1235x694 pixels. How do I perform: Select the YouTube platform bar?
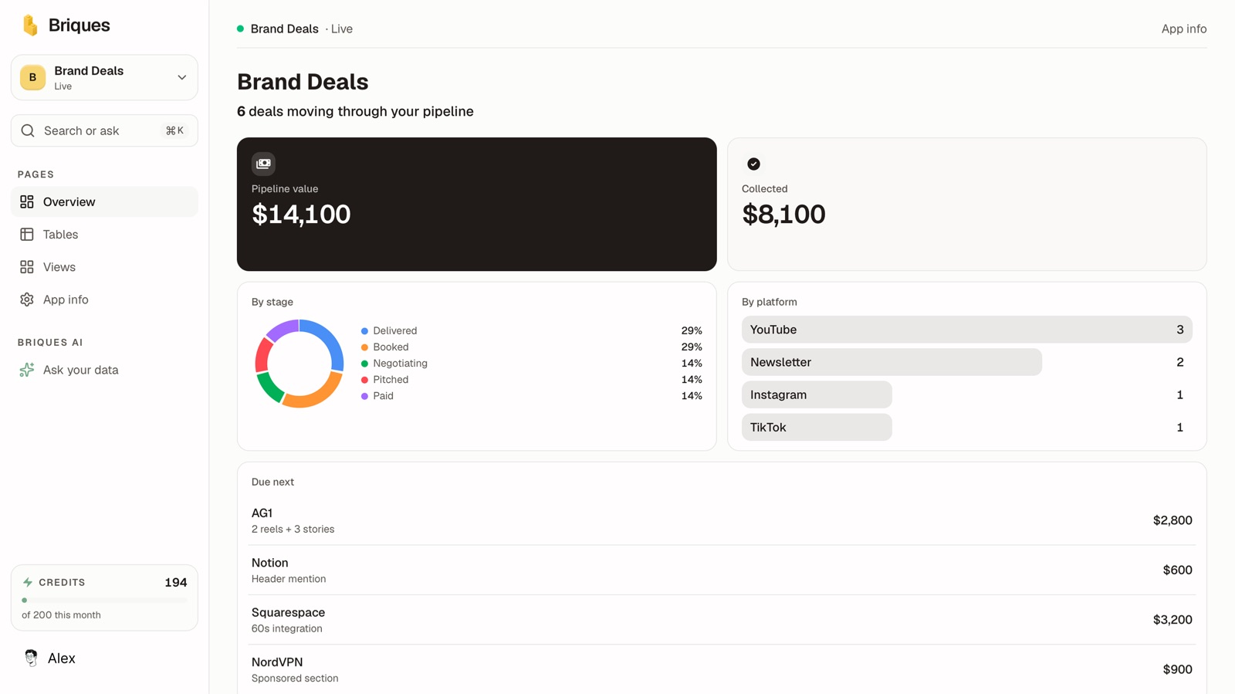tap(967, 330)
